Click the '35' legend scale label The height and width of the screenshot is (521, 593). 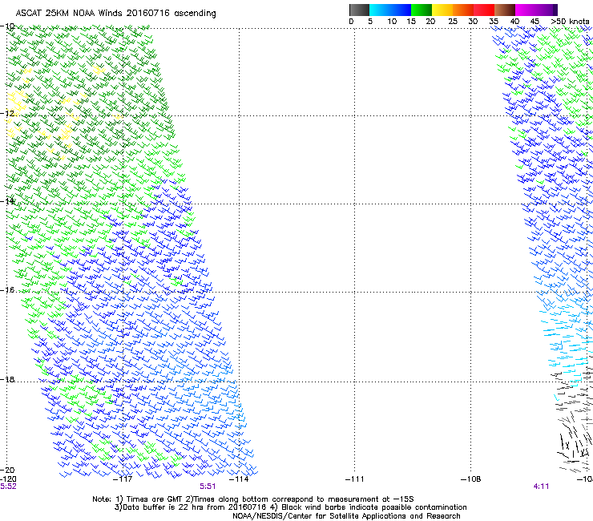[494, 22]
